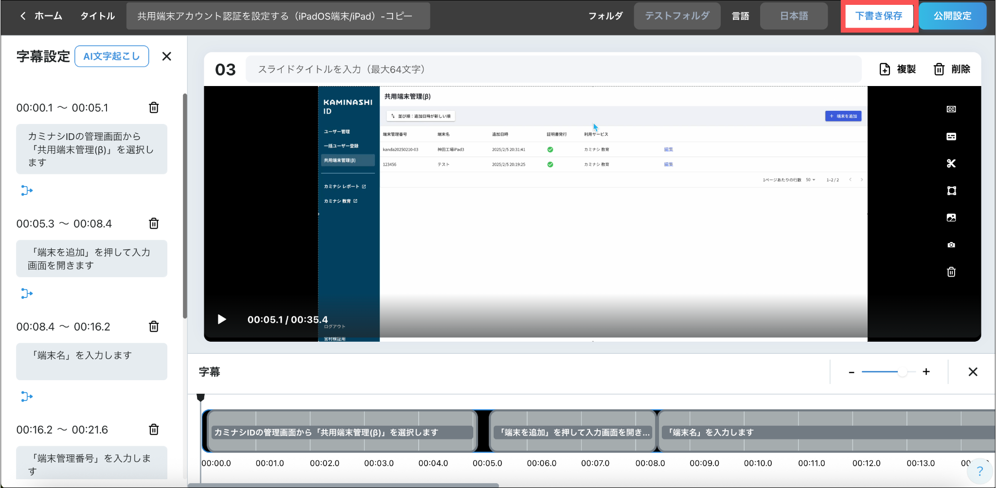The height and width of the screenshot is (488, 996).
Task: Select scissors trim tool
Action: point(951,163)
